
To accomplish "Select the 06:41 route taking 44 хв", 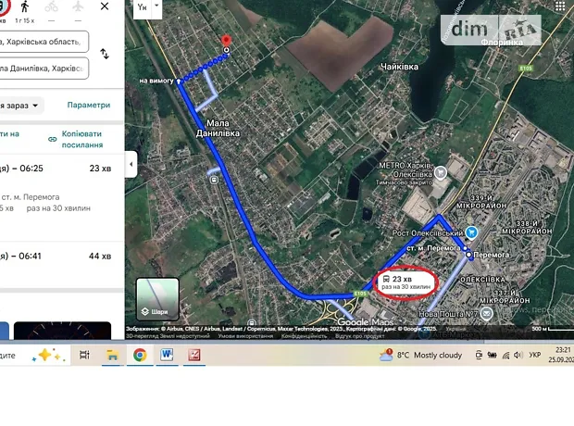I will 56,256.
